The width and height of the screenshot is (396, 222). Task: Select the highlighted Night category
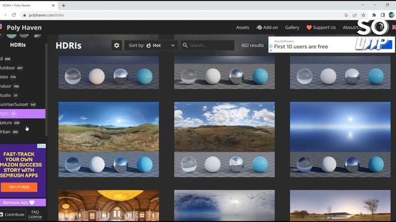pos(22,113)
